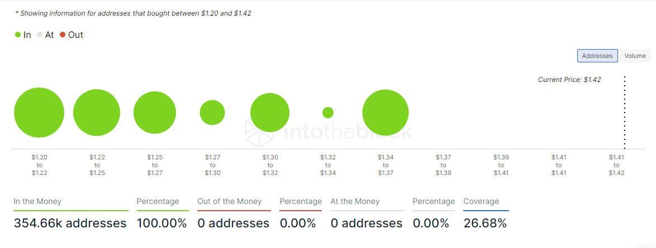Switch to the Addresses view

[x=597, y=56]
